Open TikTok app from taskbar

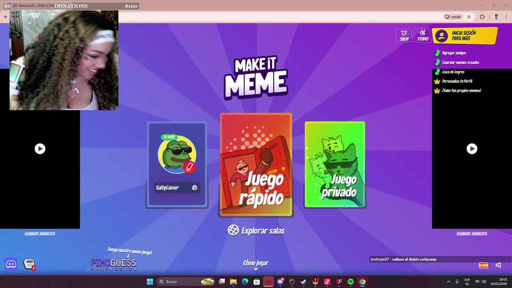[x=327, y=282]
